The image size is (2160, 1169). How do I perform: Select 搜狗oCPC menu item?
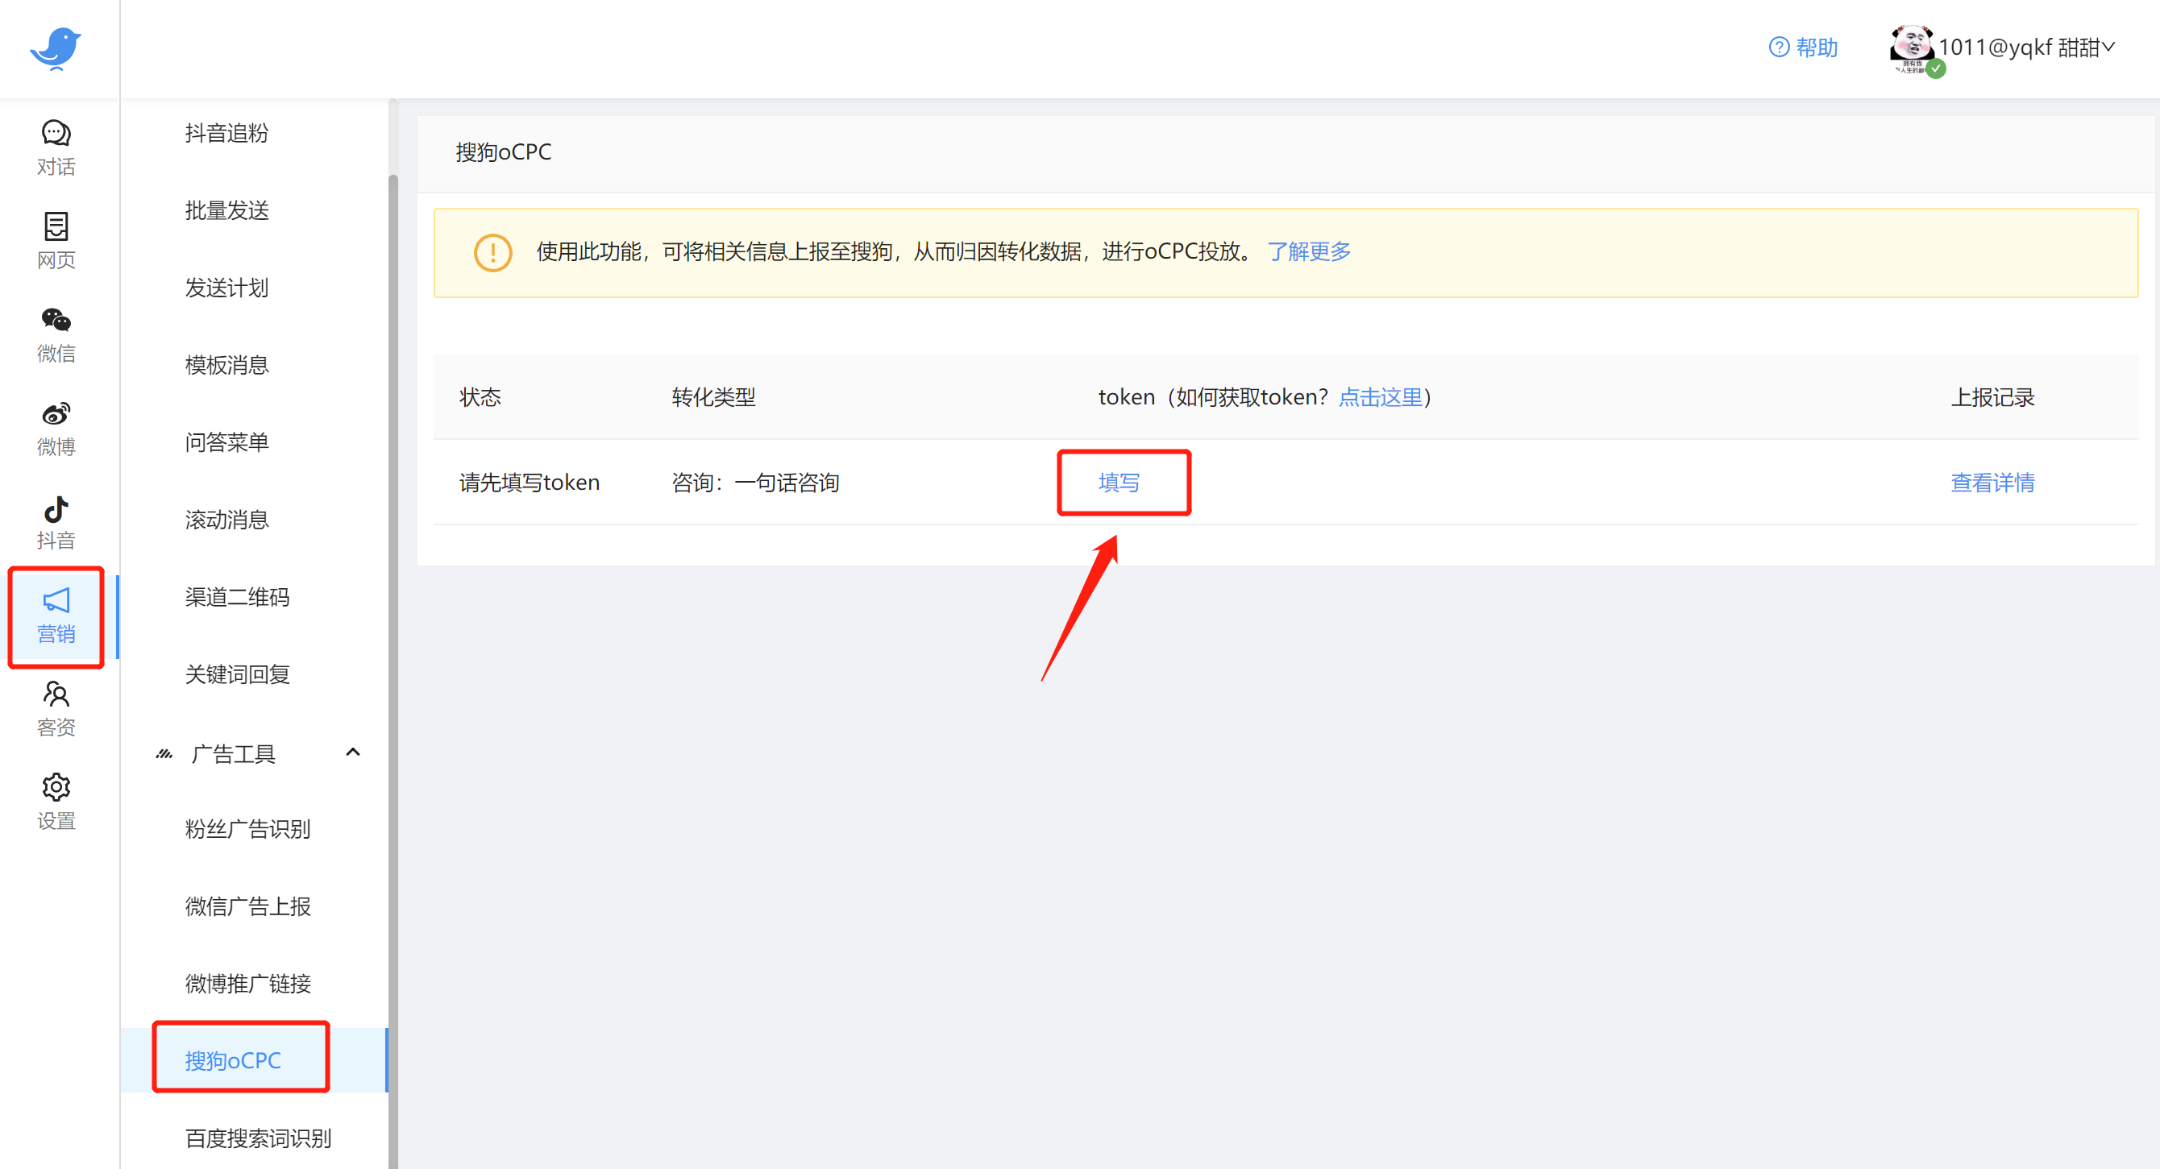[233, 1060]
